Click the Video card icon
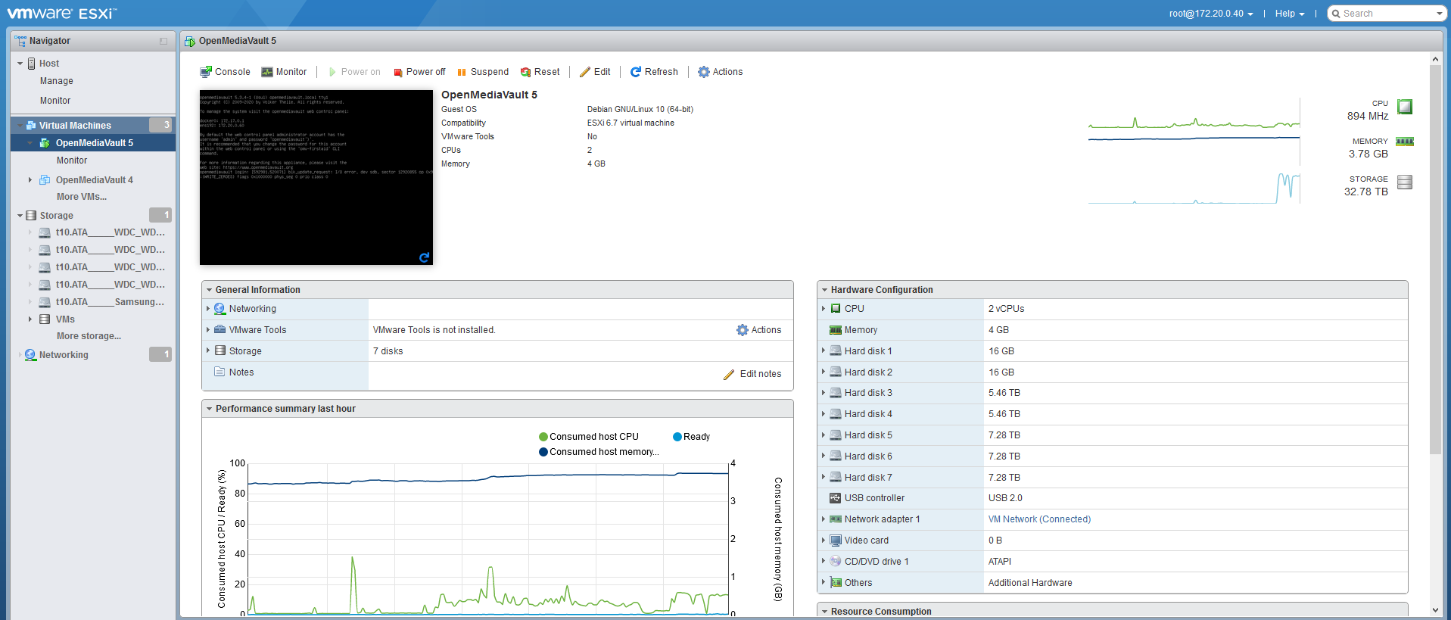The height and width of the screenshot is (620, 1451). [x=836, y=541]
